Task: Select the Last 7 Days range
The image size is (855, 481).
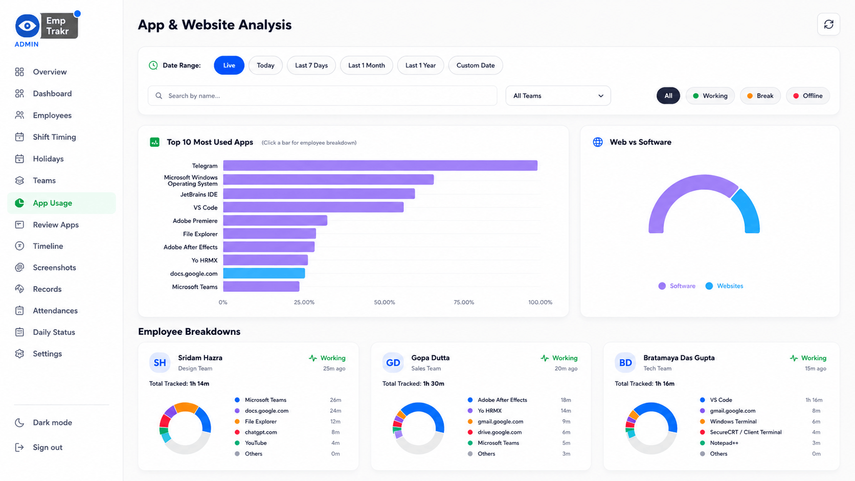Action: 311,65
